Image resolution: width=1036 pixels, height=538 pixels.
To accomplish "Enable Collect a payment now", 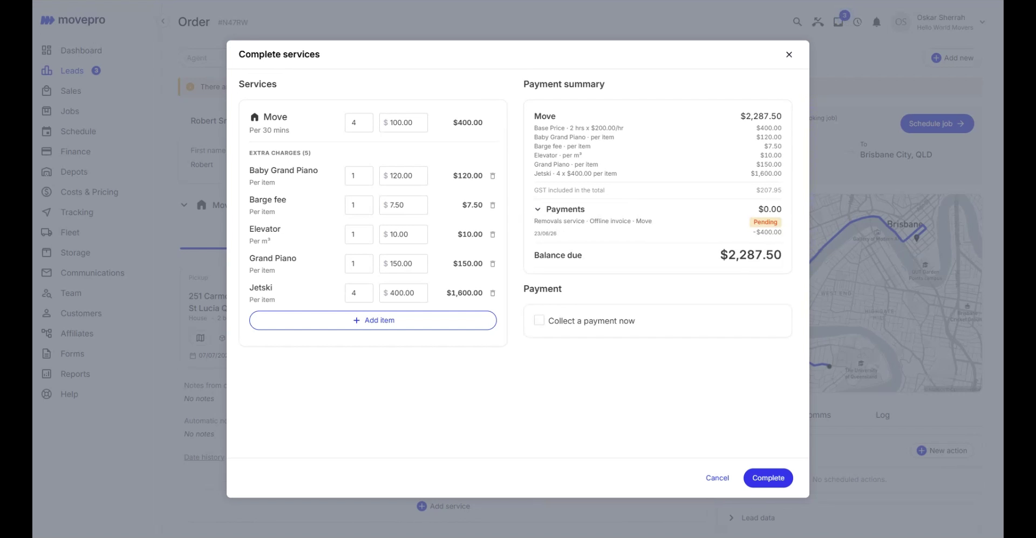I will [539, 320].
